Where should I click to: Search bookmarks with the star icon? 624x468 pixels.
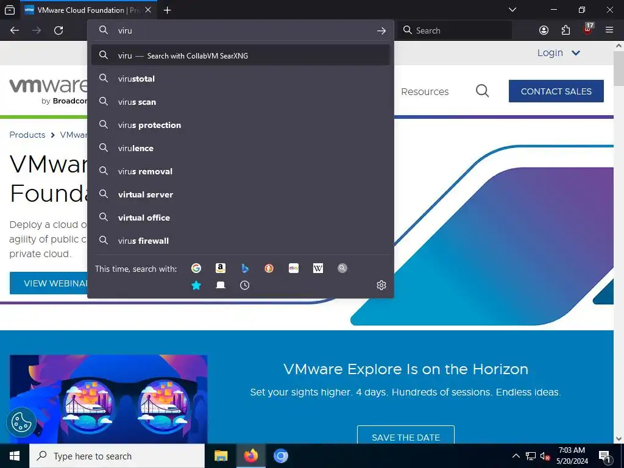click(196, 285)
